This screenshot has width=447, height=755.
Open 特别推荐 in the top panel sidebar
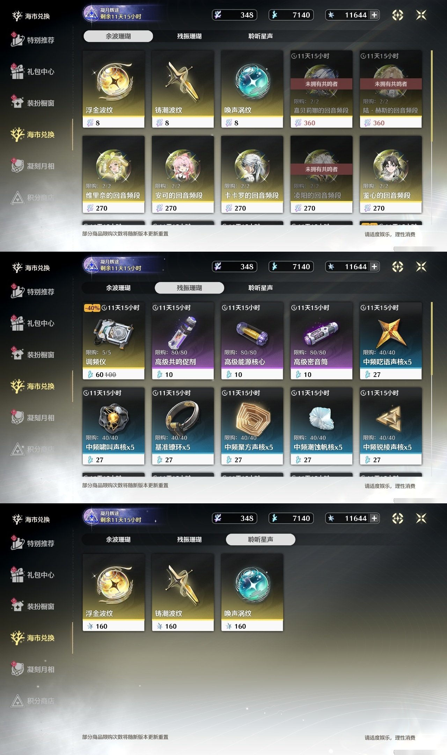click(x=32, y=40)
